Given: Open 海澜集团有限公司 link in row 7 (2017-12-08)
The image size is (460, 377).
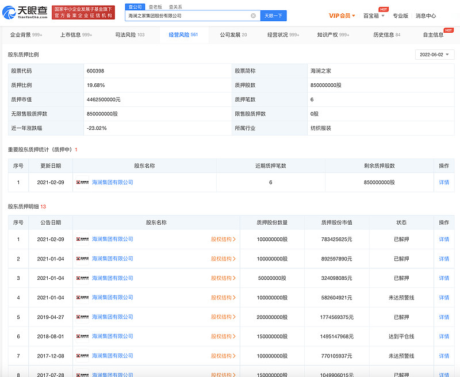Looking at the screenshot, I should coord(112,356).
